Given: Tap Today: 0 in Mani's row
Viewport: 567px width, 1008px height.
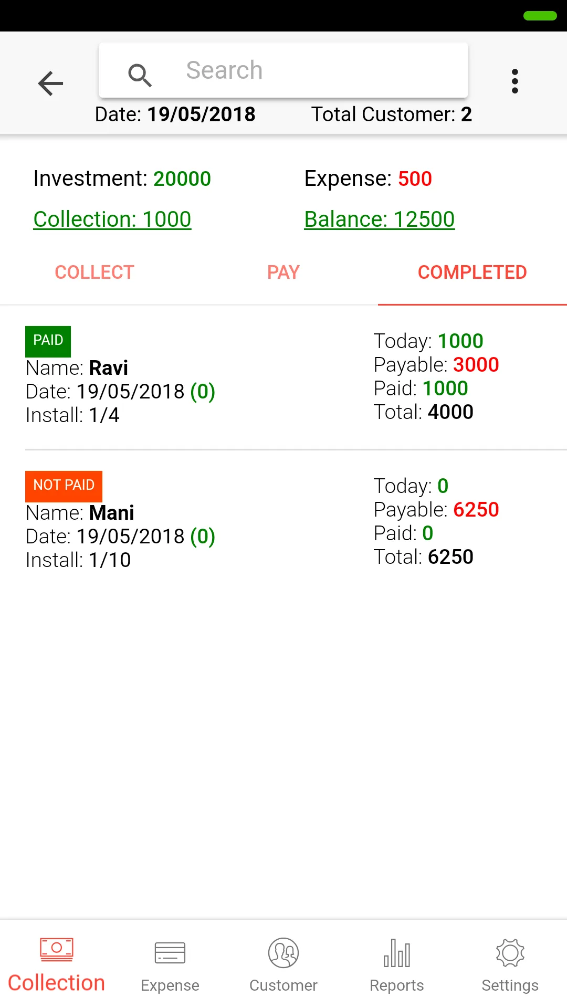Looking at the screenshot, I should click(x=411, y=486).
